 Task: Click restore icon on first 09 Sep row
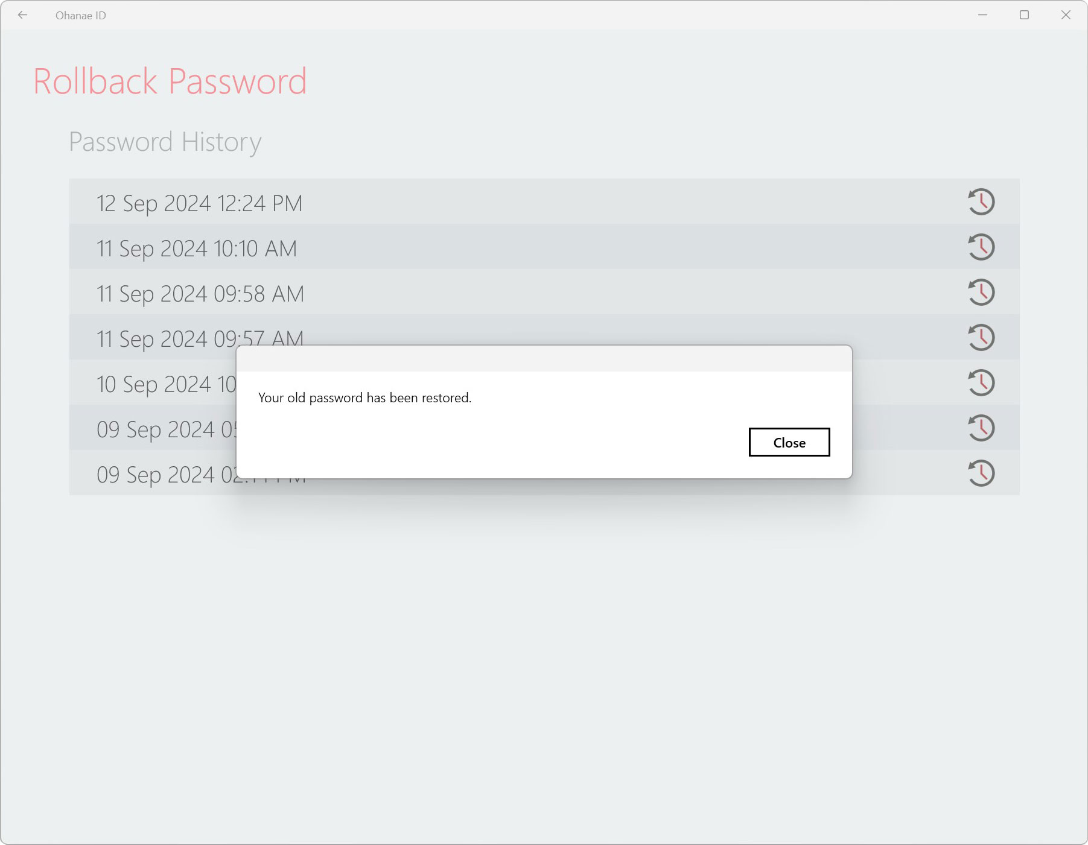[981, 428]
